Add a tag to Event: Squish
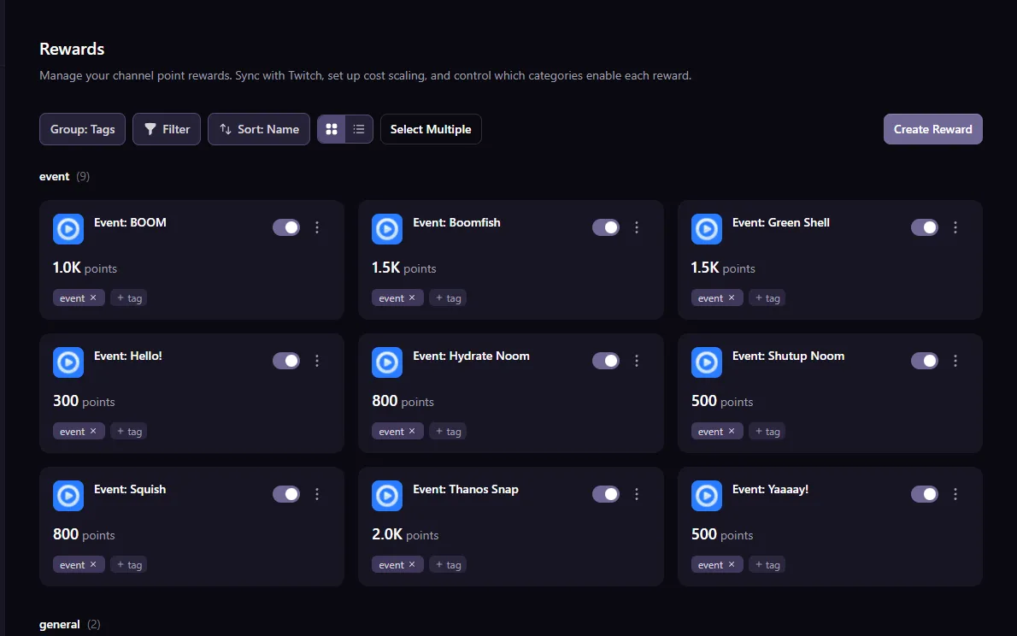The width and height of the screenshot is (1017, 636). tap(128, 564)
